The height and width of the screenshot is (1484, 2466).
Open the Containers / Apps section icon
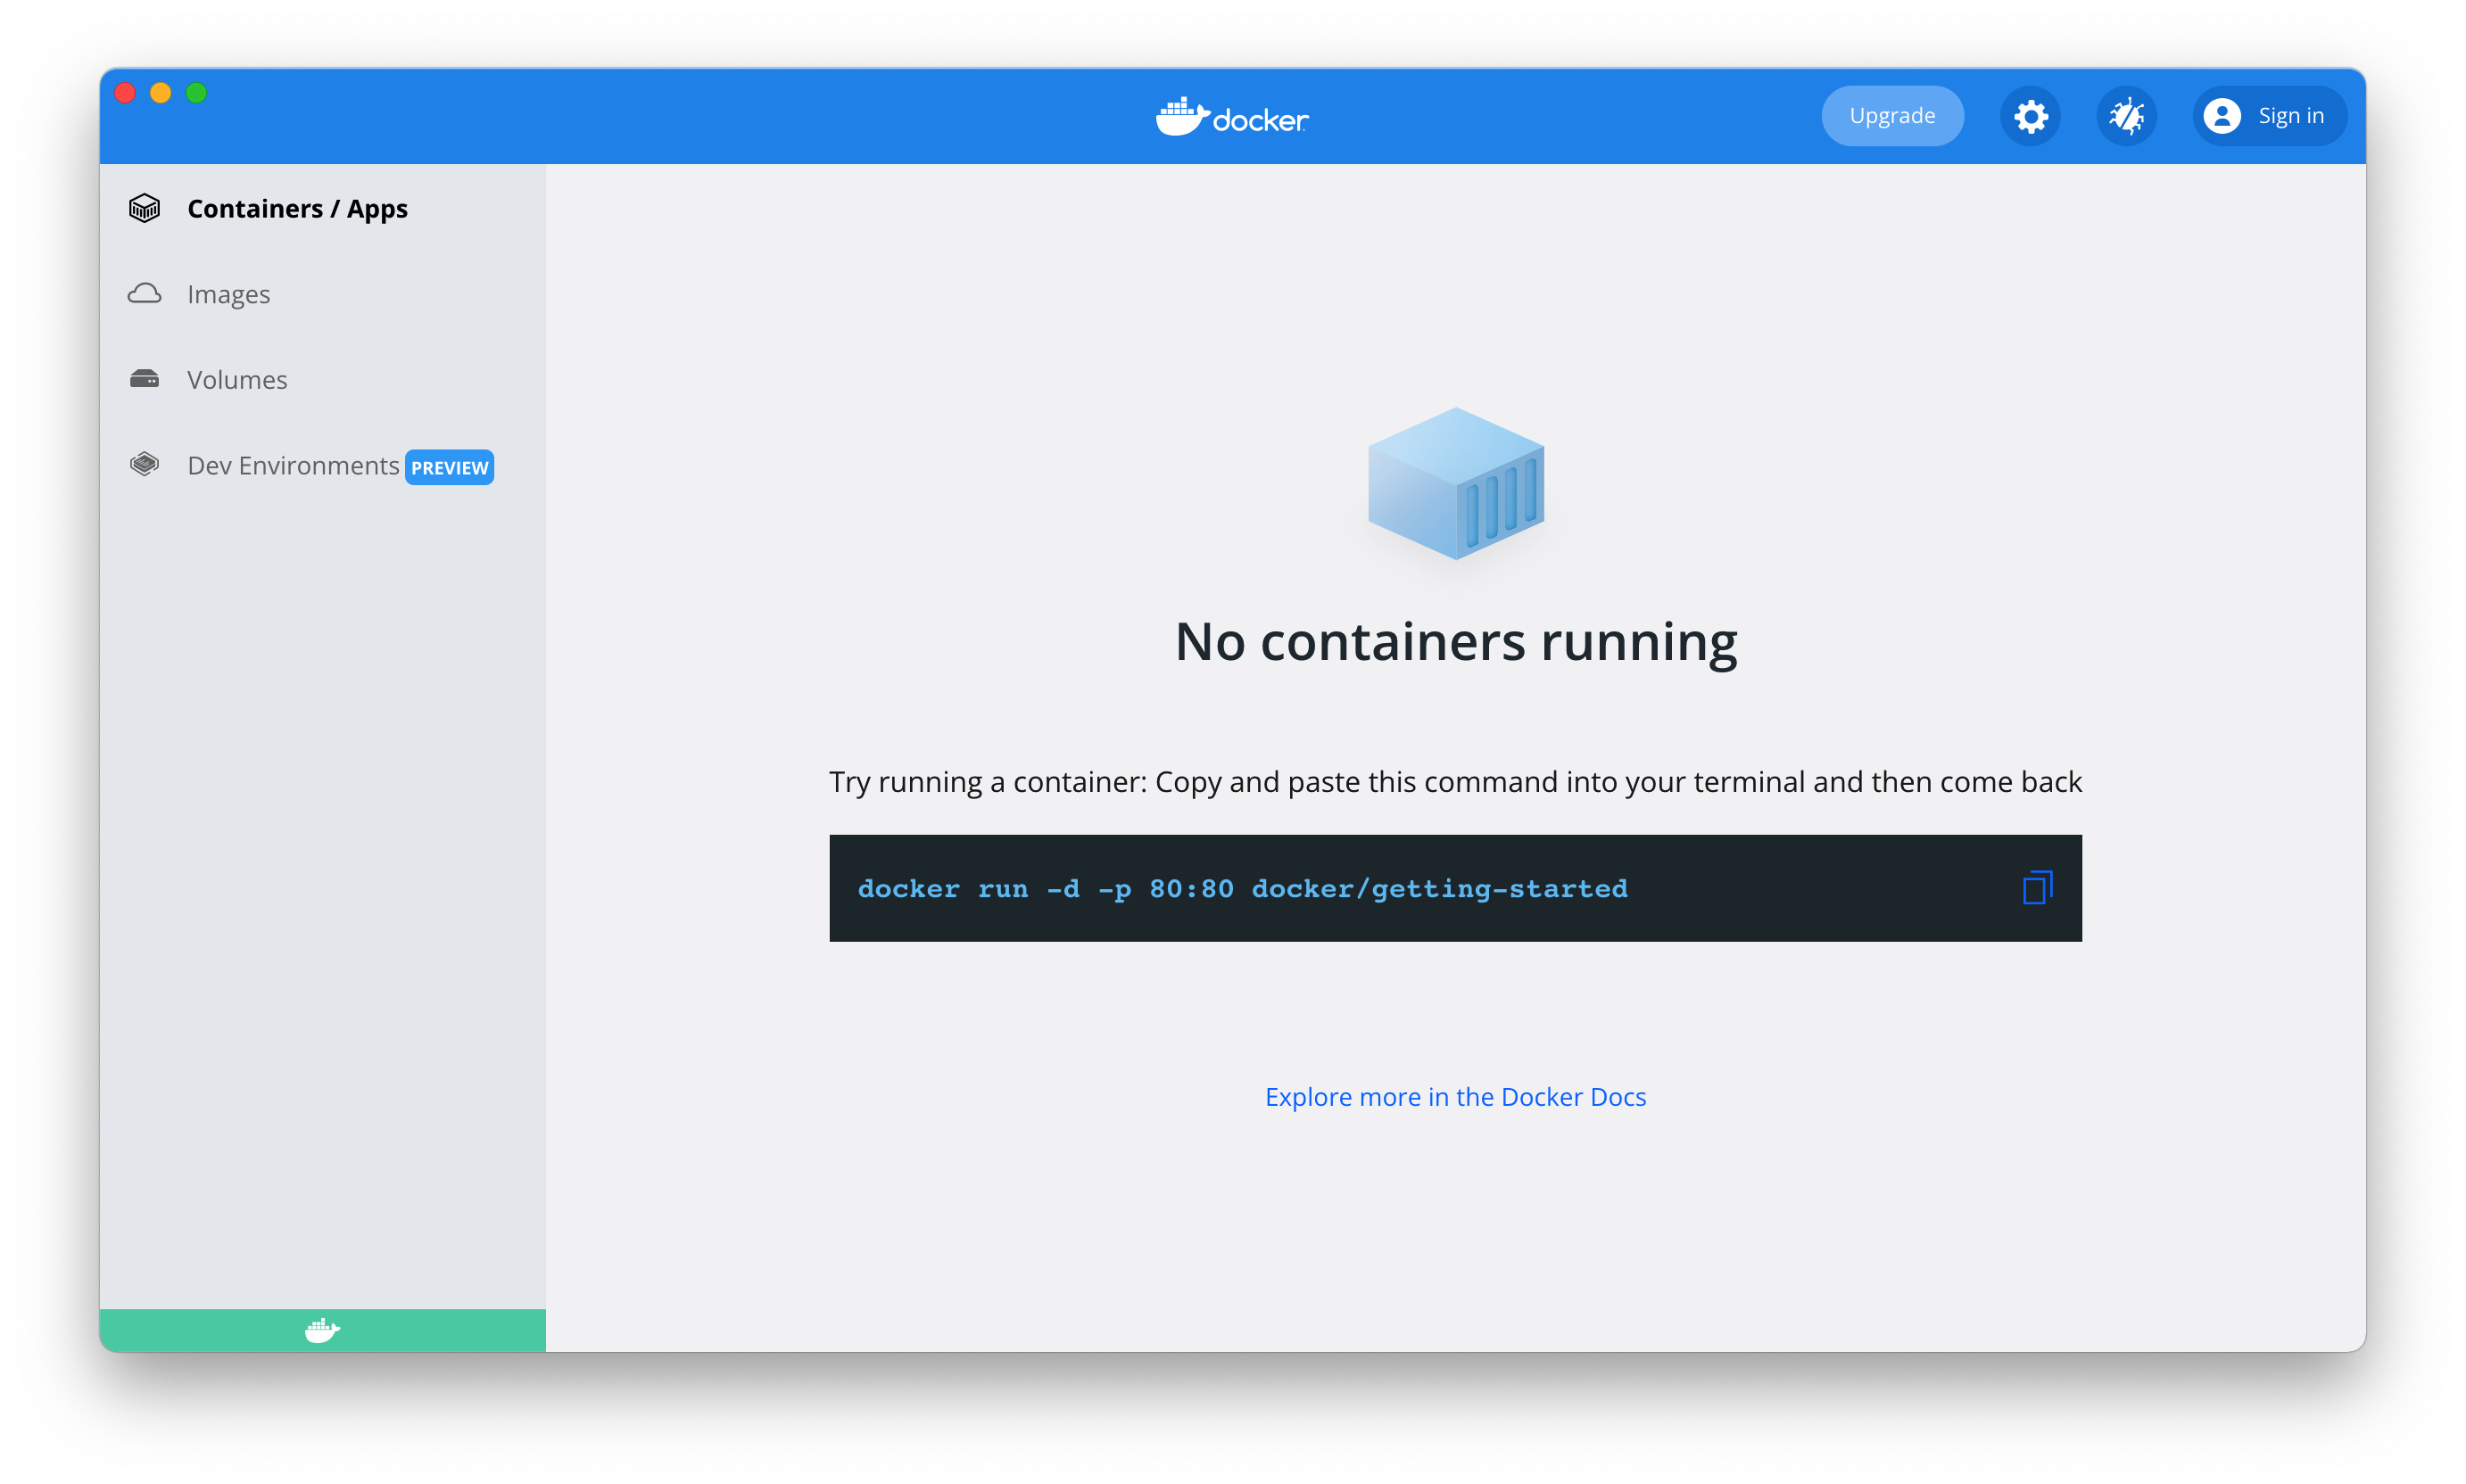144,208
